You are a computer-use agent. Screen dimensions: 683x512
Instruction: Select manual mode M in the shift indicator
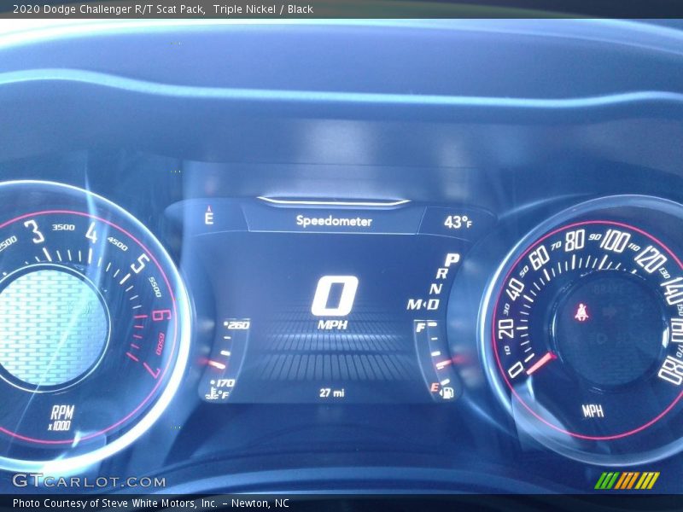(414, 305)
